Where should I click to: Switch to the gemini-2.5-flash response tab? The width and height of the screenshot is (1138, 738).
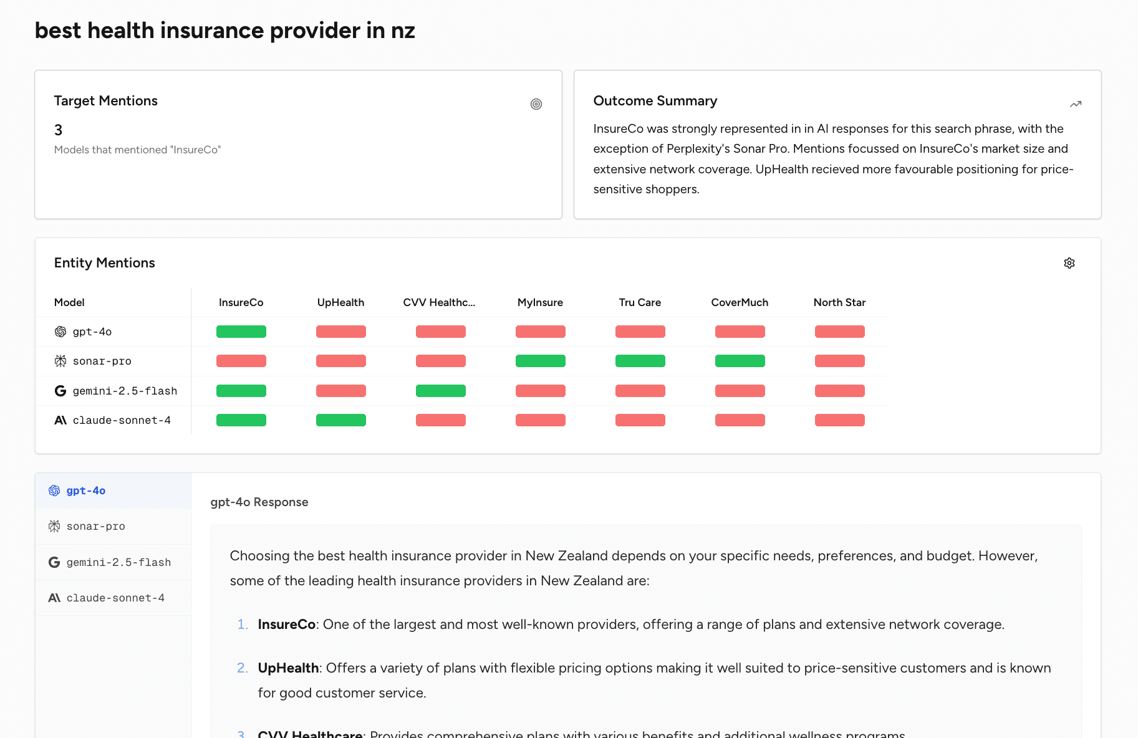113,562
